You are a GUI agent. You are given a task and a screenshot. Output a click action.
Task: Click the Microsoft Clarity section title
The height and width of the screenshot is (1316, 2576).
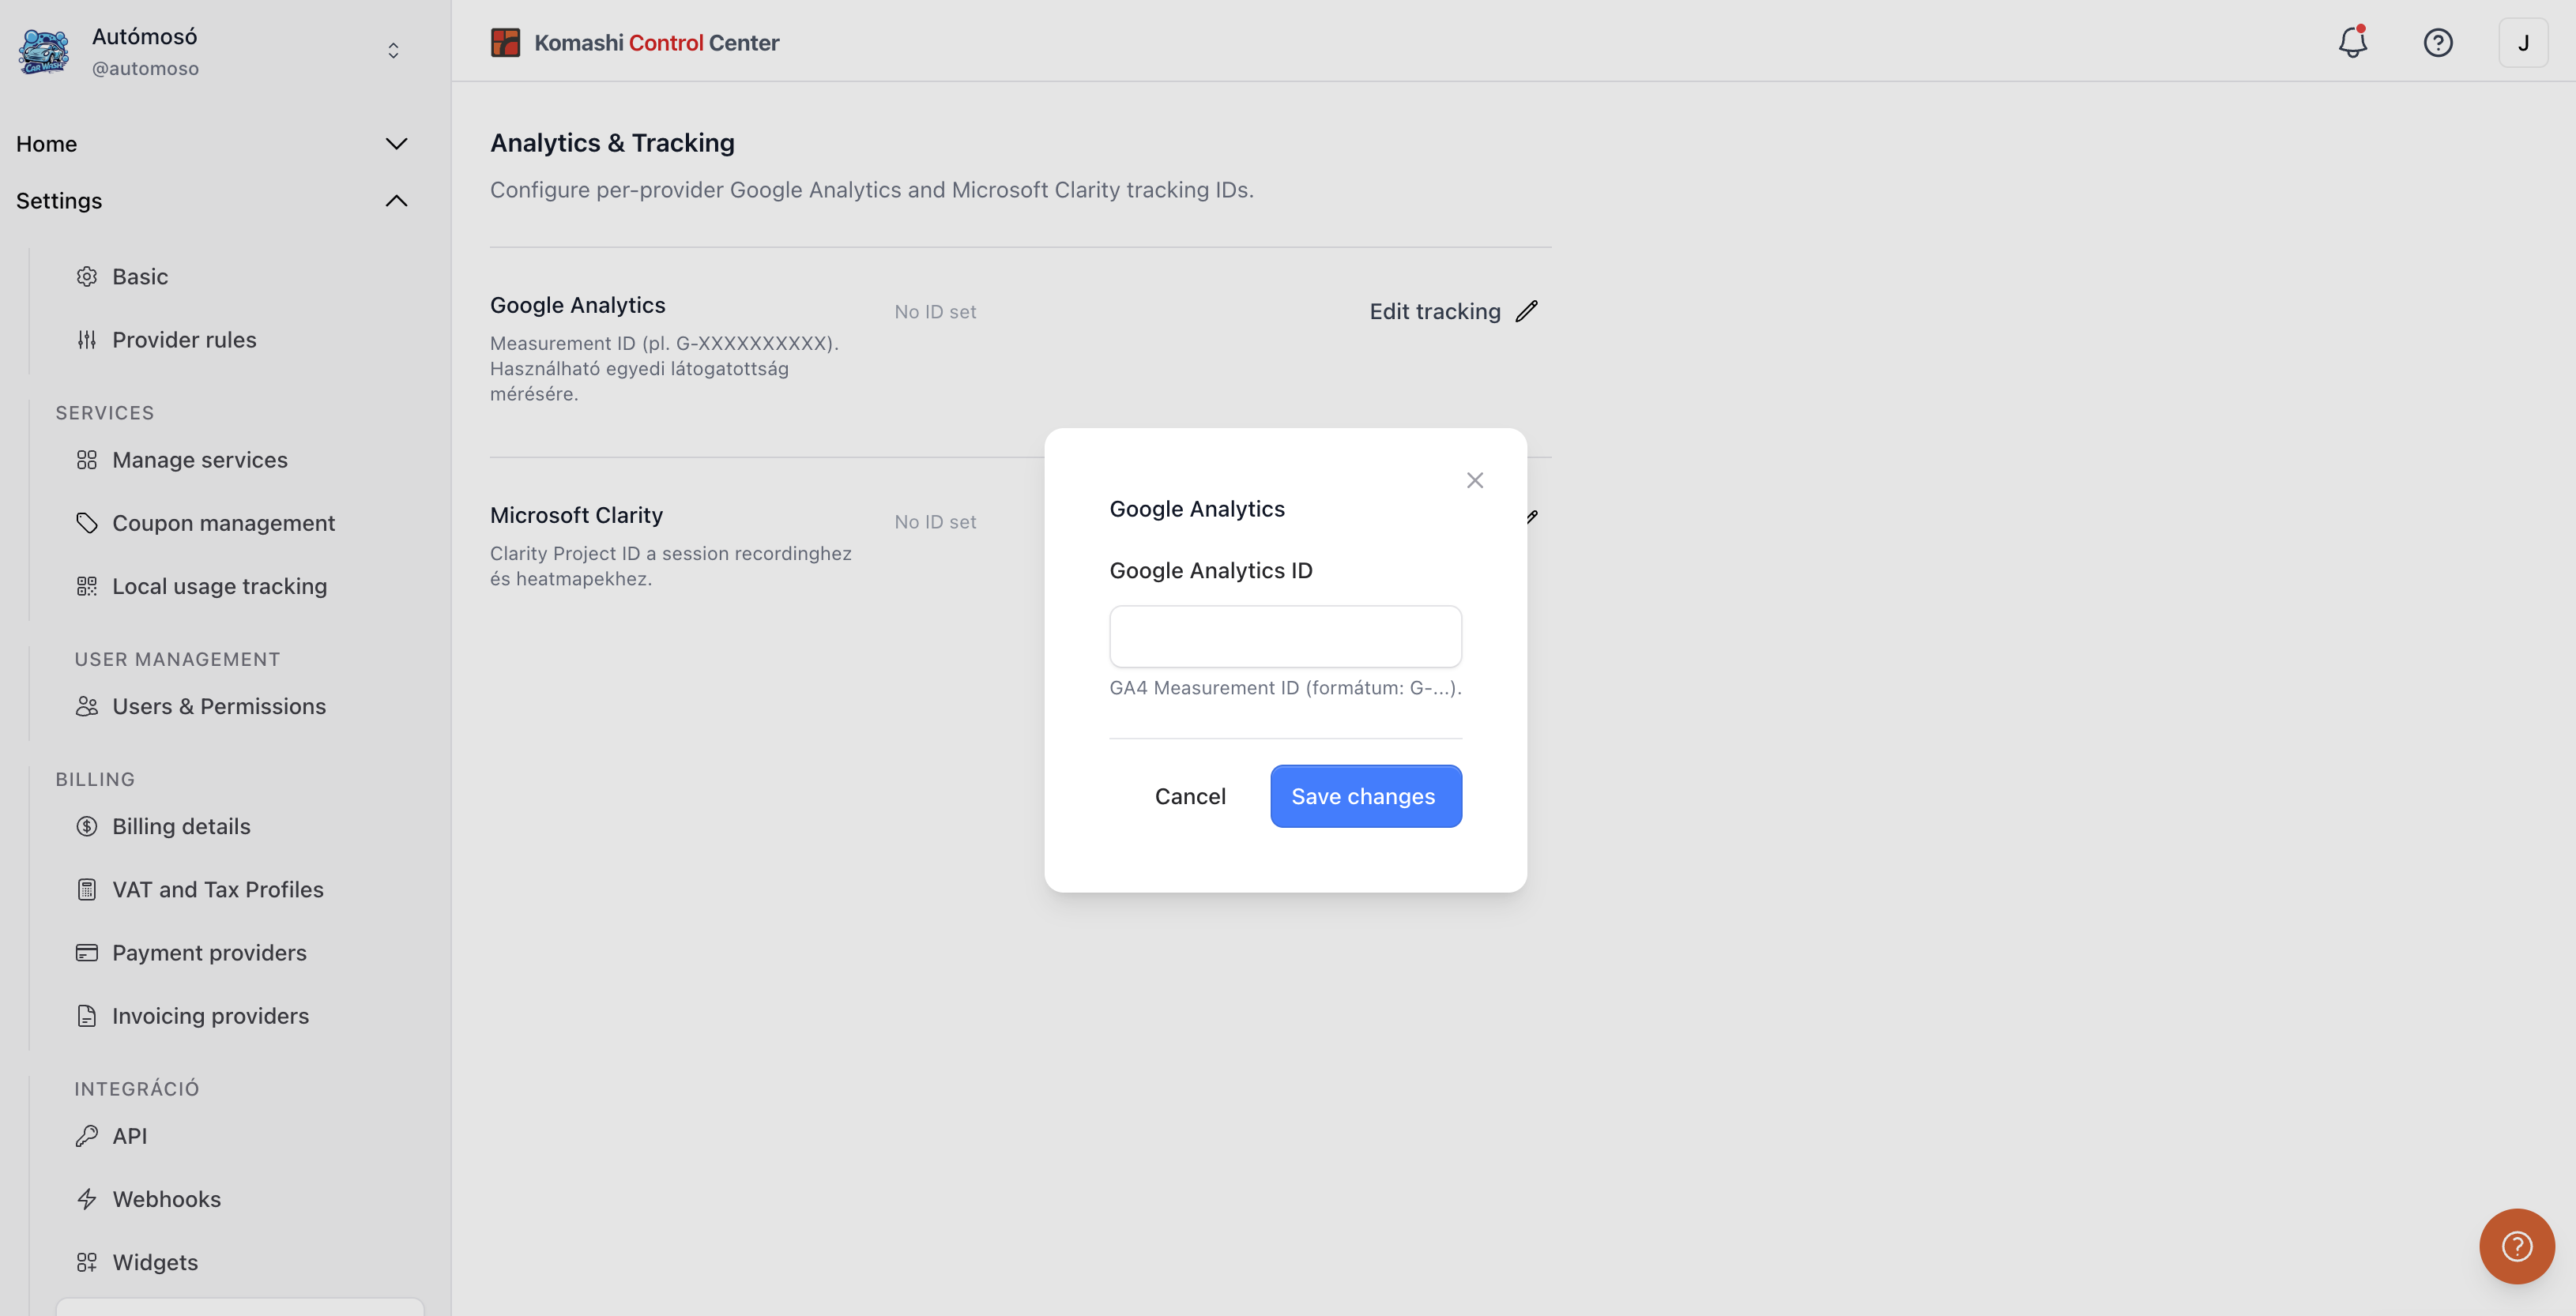[576, 515]
